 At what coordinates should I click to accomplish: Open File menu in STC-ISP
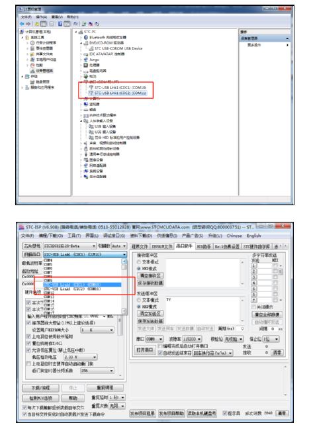click(27, 236)
